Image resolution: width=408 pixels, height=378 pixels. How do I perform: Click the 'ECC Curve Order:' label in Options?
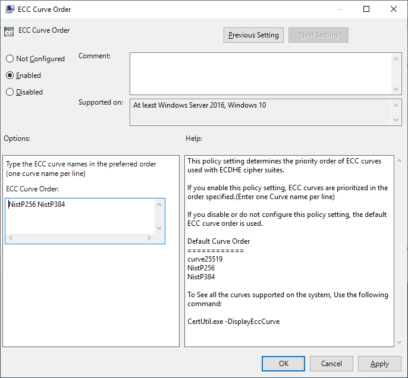coord(33,189)
